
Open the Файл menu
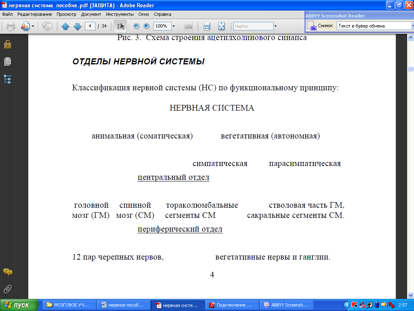pos(7,14)
